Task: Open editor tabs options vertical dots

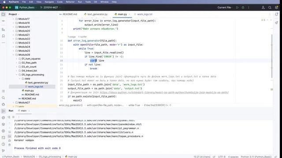Action: [270, 14]
